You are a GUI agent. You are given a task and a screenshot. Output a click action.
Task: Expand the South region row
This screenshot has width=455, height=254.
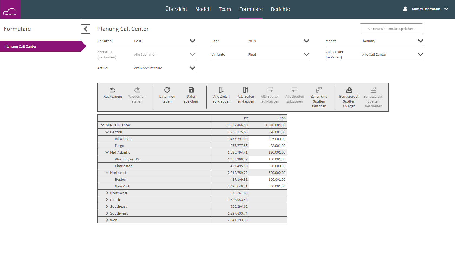pyautogui.click(x=107, y=200)
